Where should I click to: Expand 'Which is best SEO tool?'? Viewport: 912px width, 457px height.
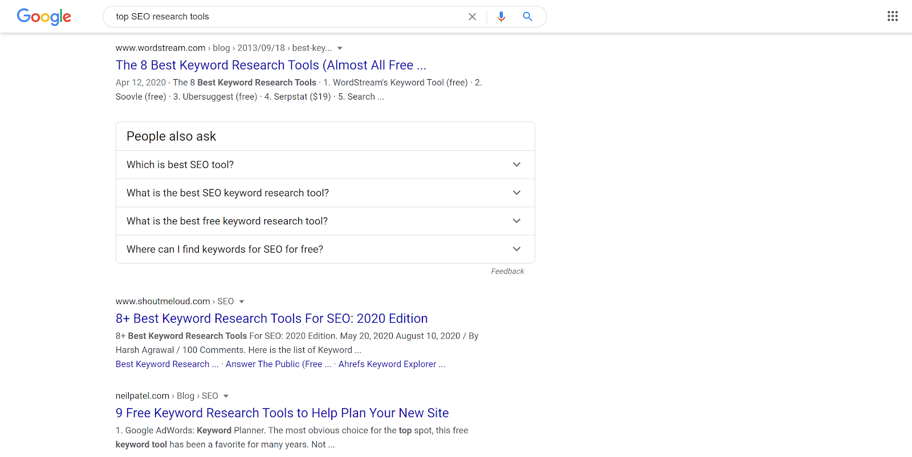325,164
